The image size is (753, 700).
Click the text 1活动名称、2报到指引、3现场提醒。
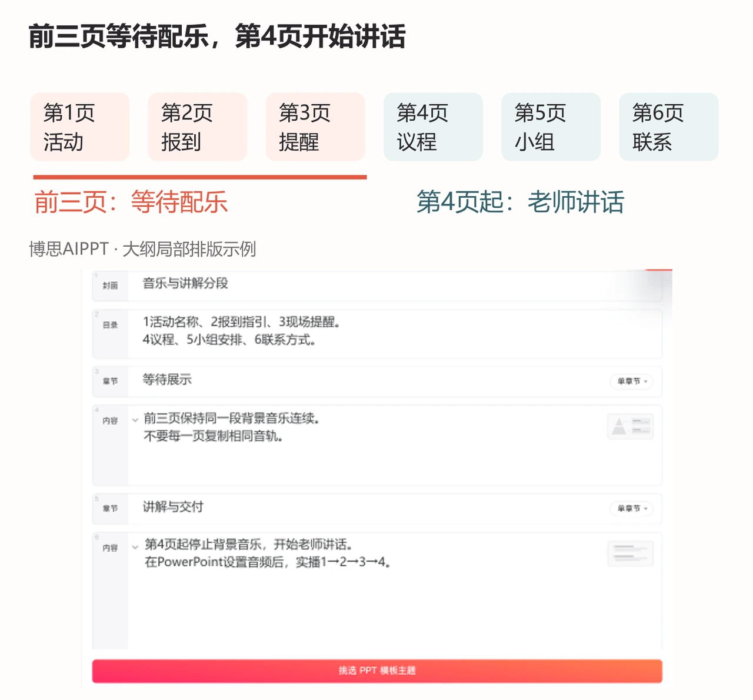click(242, 322)
